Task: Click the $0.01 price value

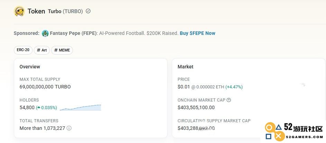Action: [x=184, y=87]
